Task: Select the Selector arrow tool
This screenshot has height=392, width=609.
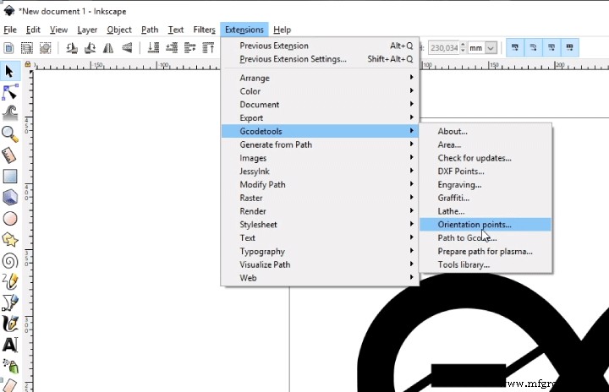Action: coord(10,71)
